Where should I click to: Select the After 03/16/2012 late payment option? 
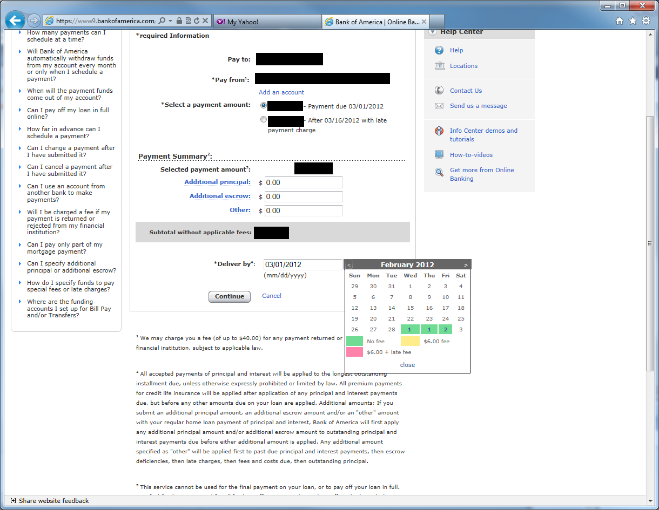pos(264,120)
